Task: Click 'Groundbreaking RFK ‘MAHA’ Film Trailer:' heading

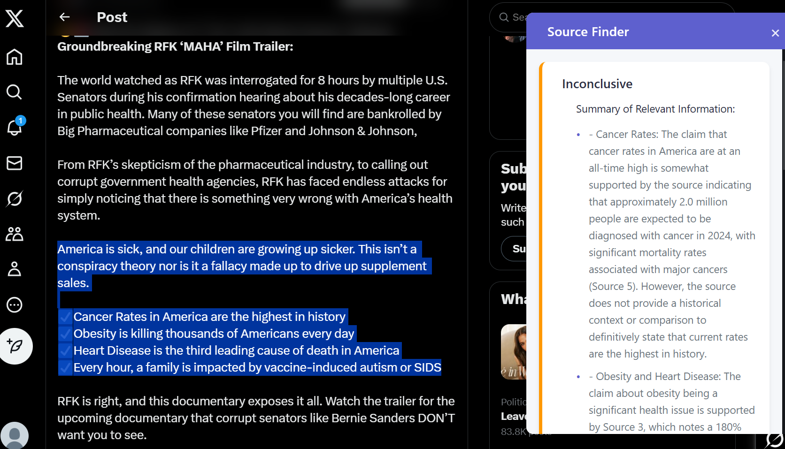Action: pos(175,46)
